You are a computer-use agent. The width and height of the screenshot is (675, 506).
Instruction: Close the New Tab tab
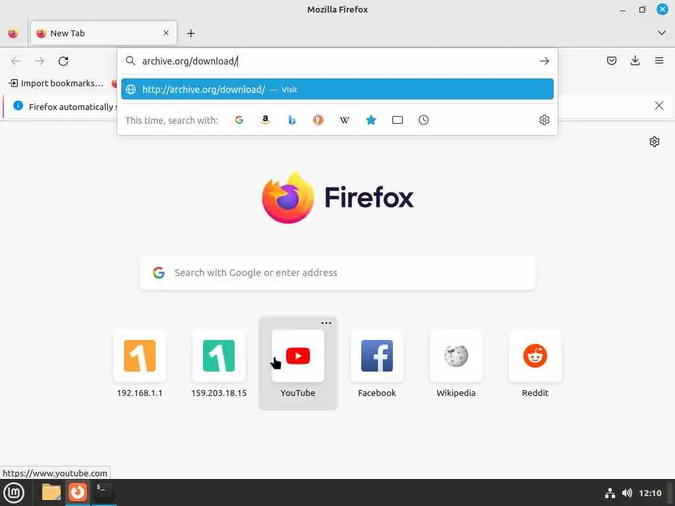tap(166, 33)
